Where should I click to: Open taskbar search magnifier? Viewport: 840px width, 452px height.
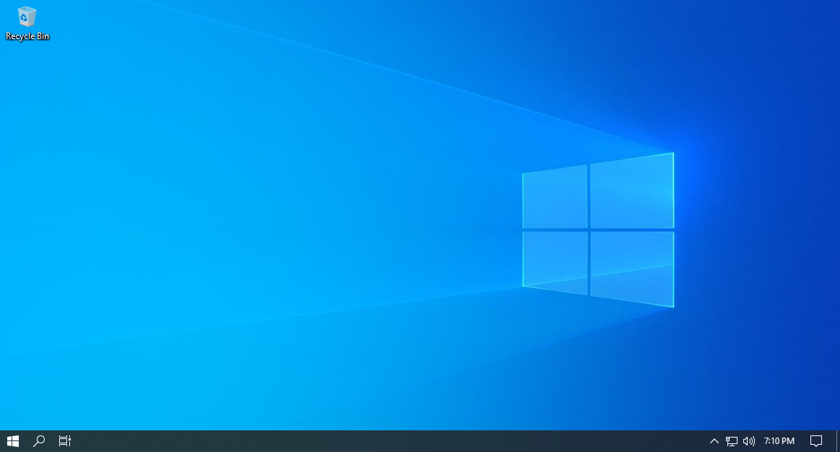click(38, 440)
